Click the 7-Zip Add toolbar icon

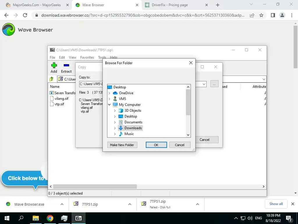[54, 68]
